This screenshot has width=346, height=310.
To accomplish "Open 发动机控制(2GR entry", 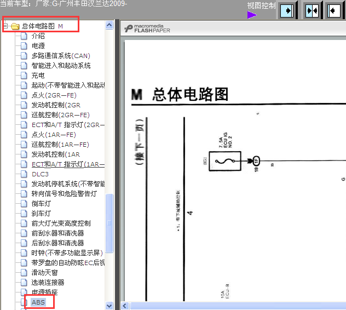I will [56, 105].
